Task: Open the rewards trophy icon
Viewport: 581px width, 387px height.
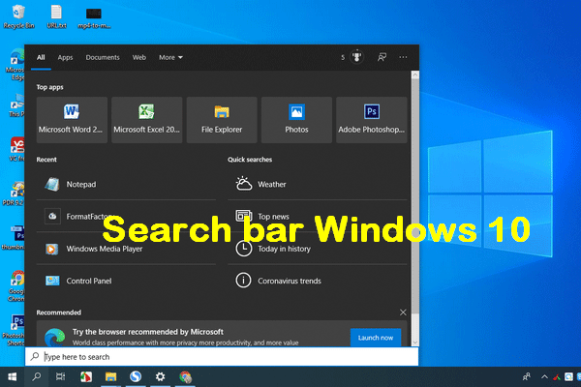Action: click(356, 57)
